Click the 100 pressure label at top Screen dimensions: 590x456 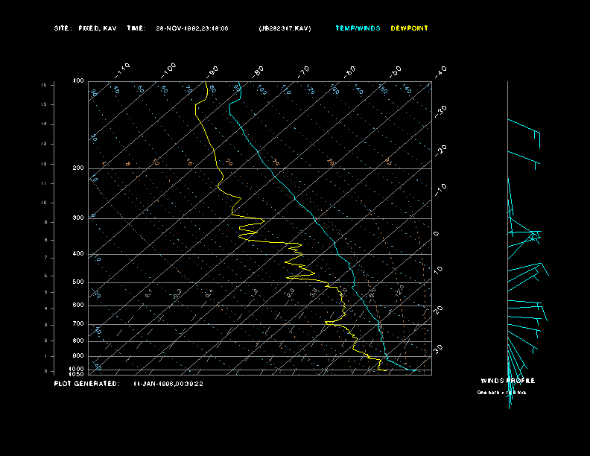tap(78, 80)
